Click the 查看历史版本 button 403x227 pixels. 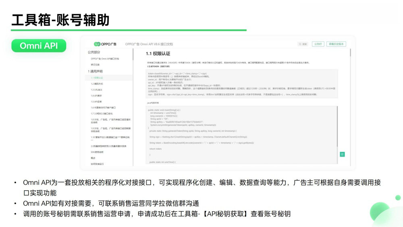point(336,44)
